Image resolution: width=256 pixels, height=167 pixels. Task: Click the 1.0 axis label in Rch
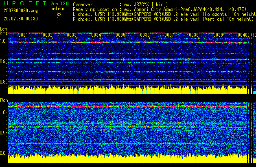[3, 112]
